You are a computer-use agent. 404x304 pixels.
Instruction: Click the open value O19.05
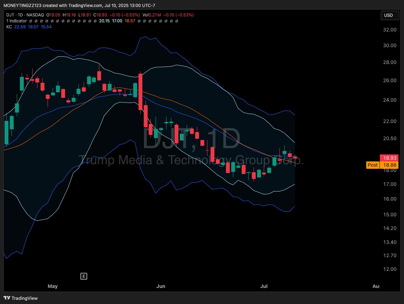(53, 15)
